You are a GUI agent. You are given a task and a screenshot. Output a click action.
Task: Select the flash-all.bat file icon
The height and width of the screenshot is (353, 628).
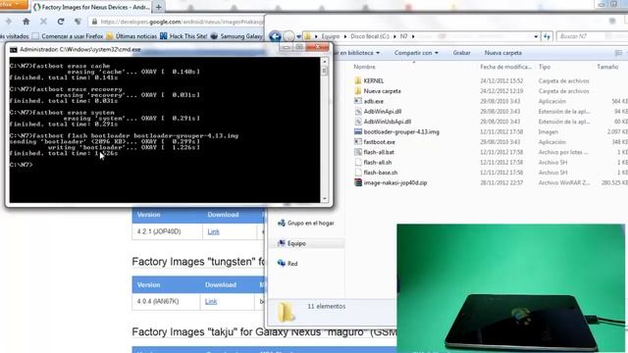point(358,152)
